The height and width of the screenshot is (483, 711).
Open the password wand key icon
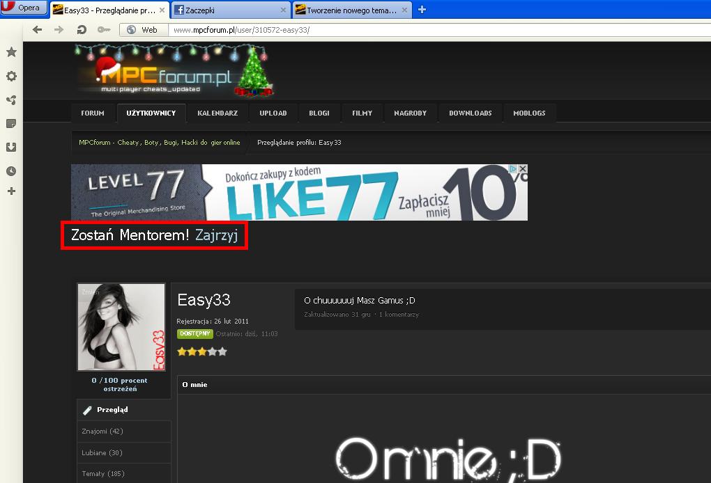(x=104, y=30)
